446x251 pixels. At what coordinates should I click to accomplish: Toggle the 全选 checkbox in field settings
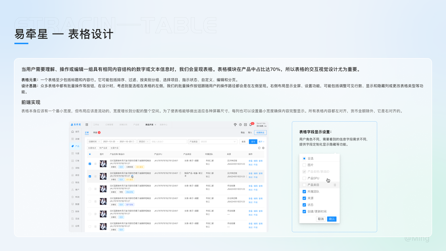304,159
